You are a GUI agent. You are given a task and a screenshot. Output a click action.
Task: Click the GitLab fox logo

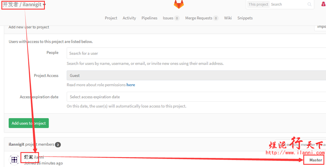tap(179, 4)
